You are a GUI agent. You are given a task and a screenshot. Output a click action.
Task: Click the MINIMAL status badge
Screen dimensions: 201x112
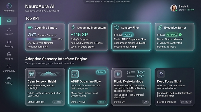coord(172,35)
